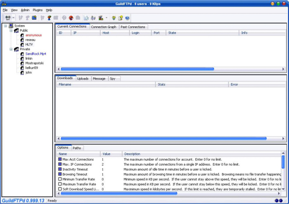This screenshot has height=204, width=289.
Task: Collapse the Private group node
Action: click(11, 49)
